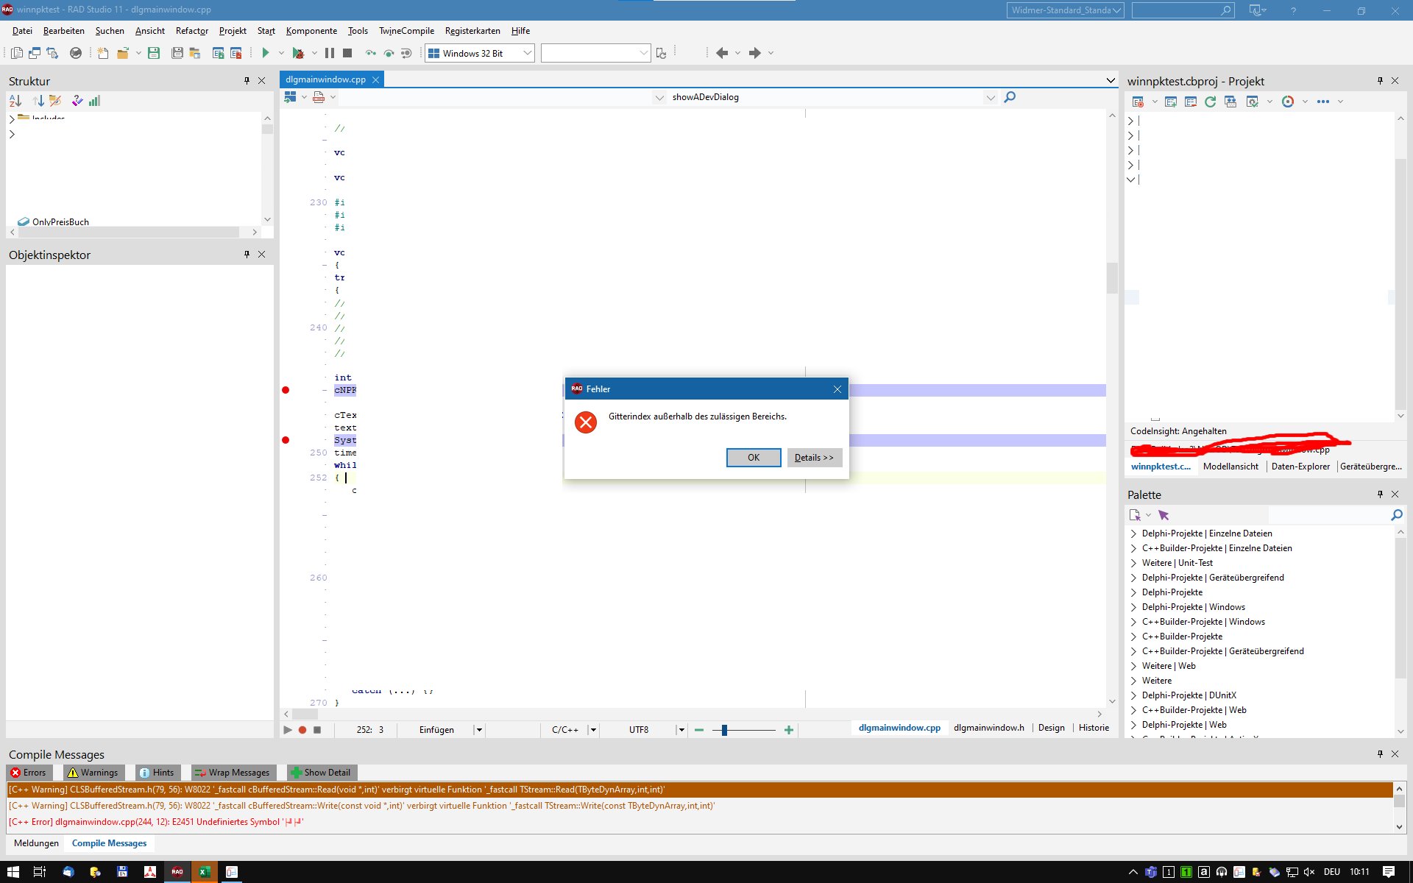1413x883 pixels.
Task: Toggle the Hints filter button
Action: click(x=156, y=773)
